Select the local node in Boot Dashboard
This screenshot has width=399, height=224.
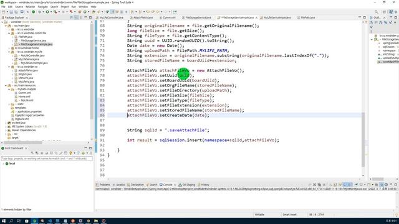click(x=12, y=164)
